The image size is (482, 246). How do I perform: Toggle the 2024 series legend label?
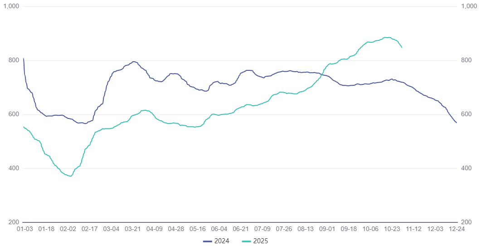click(221, 241)
